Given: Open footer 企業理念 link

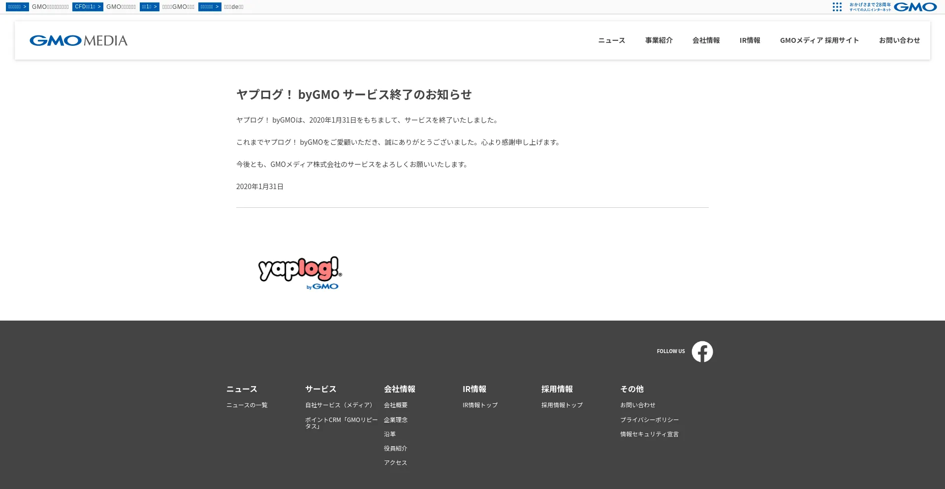Looking at the screenshot, I should pos(396,420).
